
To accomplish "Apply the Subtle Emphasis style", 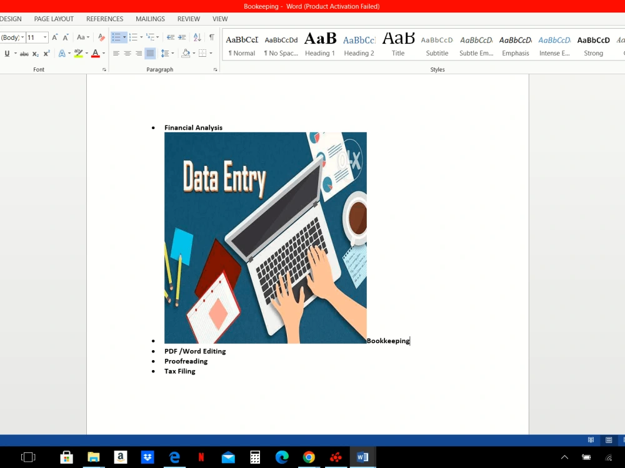I will pyautogui.click(x=476, y=45).
